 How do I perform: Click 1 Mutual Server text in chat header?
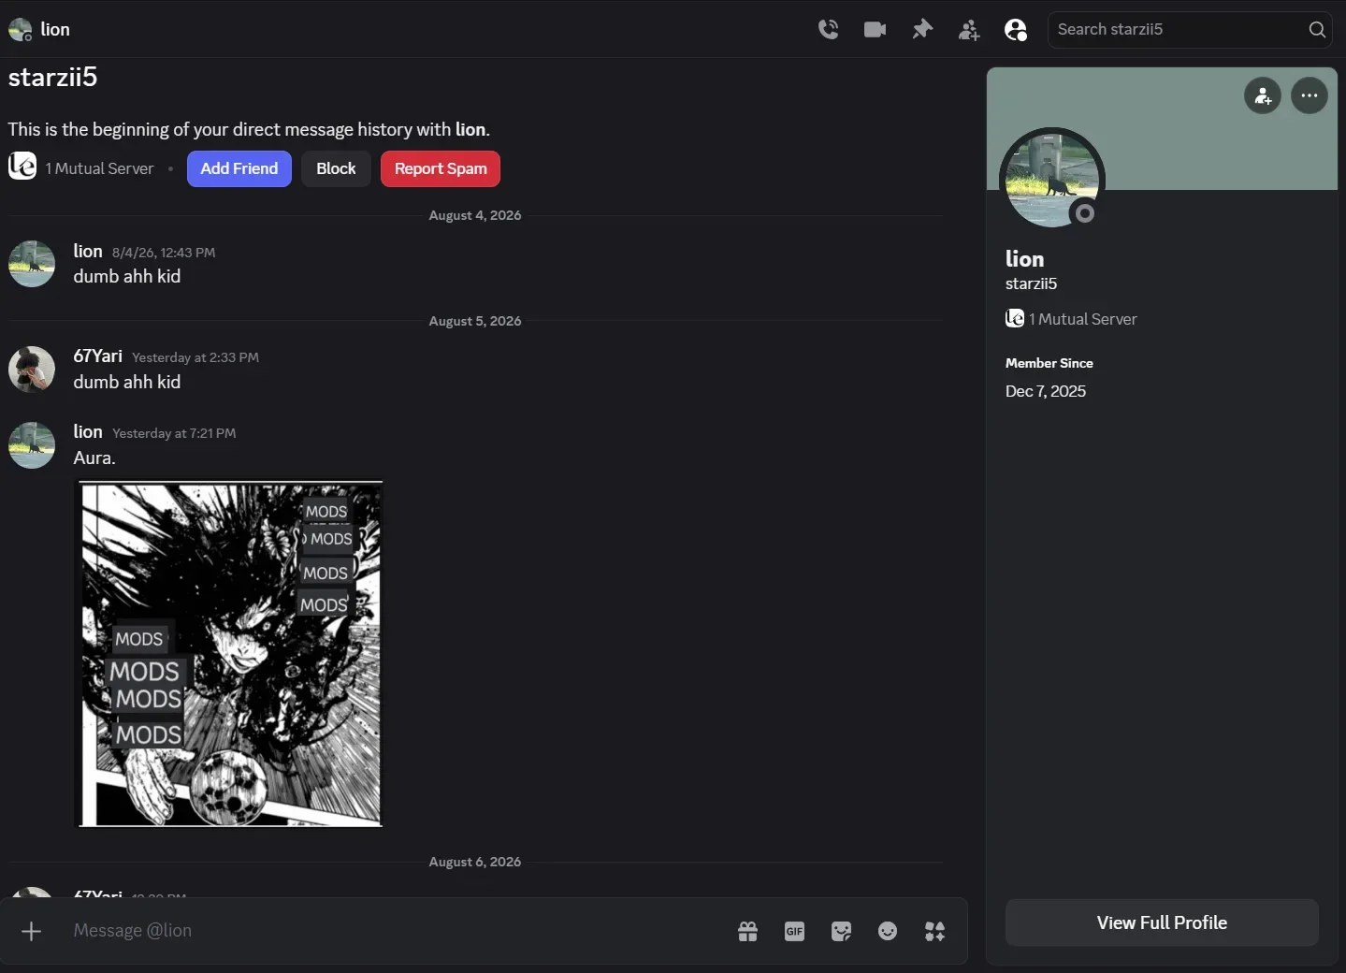click(x=99, y=168)
